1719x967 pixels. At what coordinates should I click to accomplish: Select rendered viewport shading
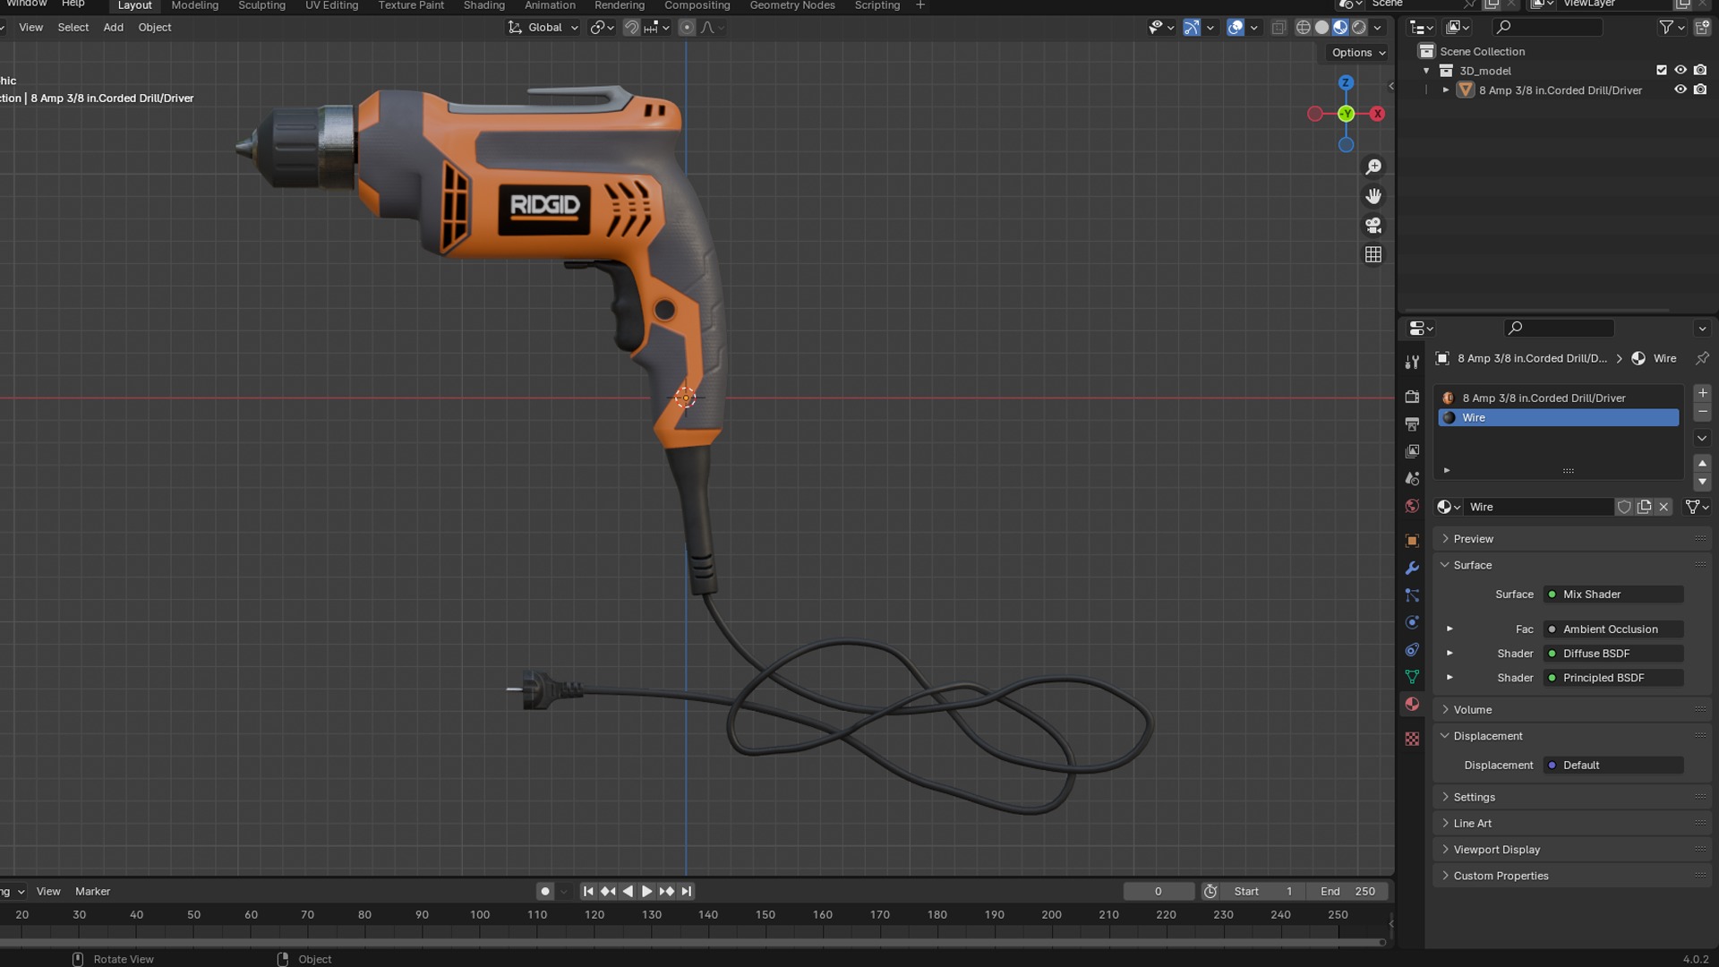[x=1359, y=28]
